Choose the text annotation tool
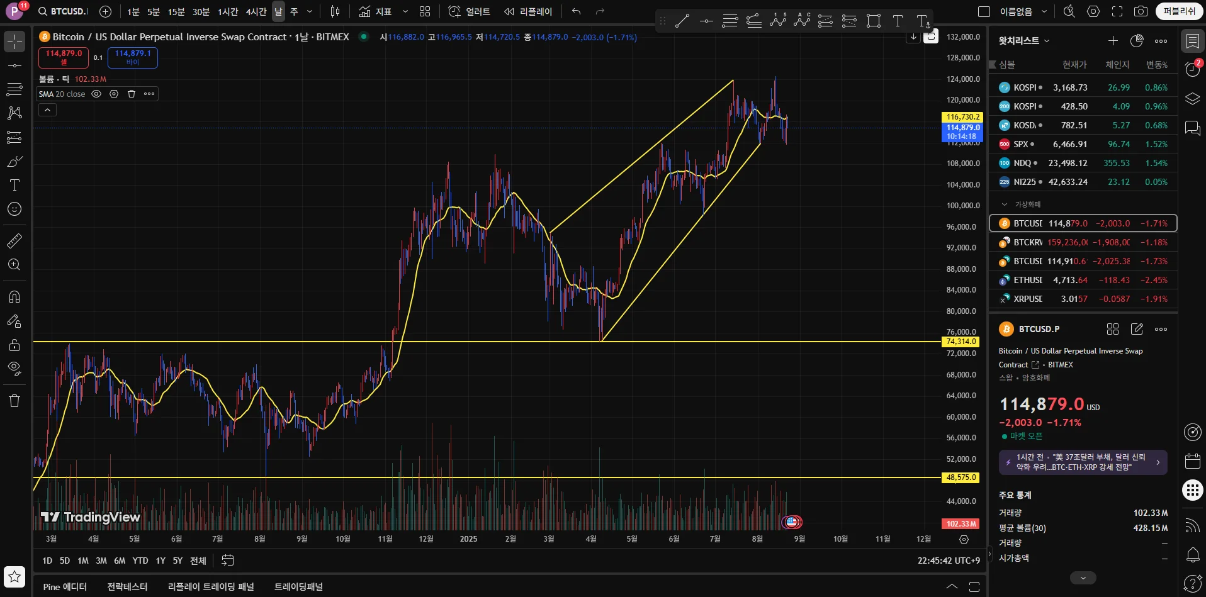 (x=14, y=185)
